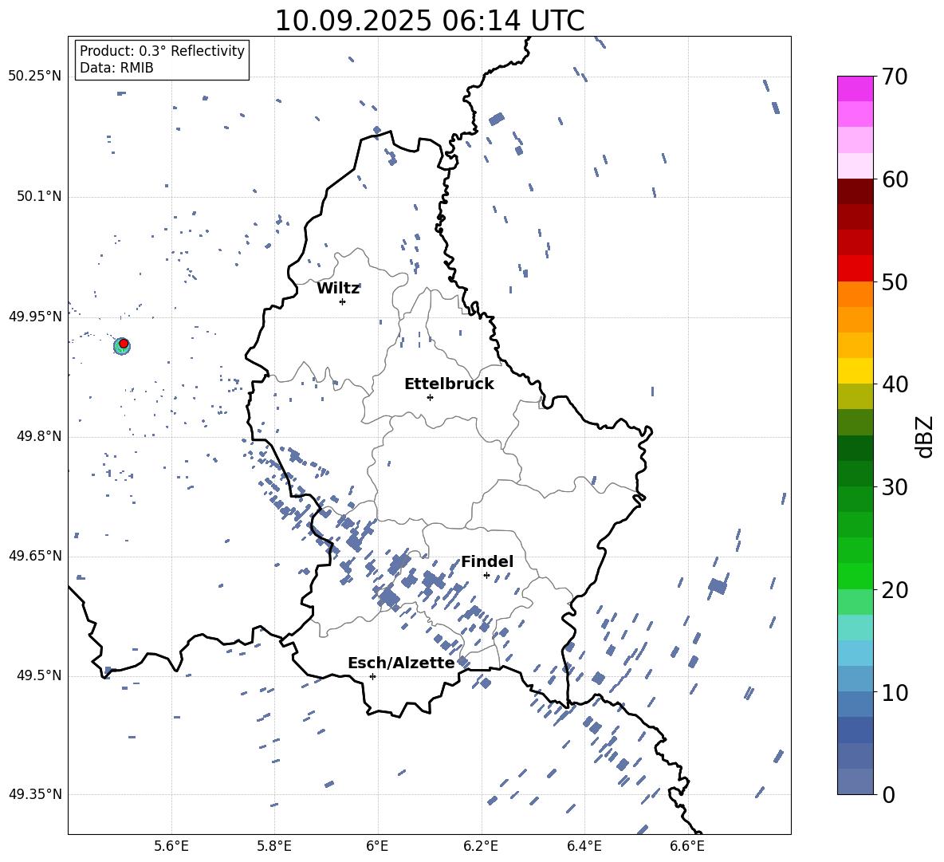Click the 5.6°E longitude label
Screen dimensions: 944x862
coord(171,846)
